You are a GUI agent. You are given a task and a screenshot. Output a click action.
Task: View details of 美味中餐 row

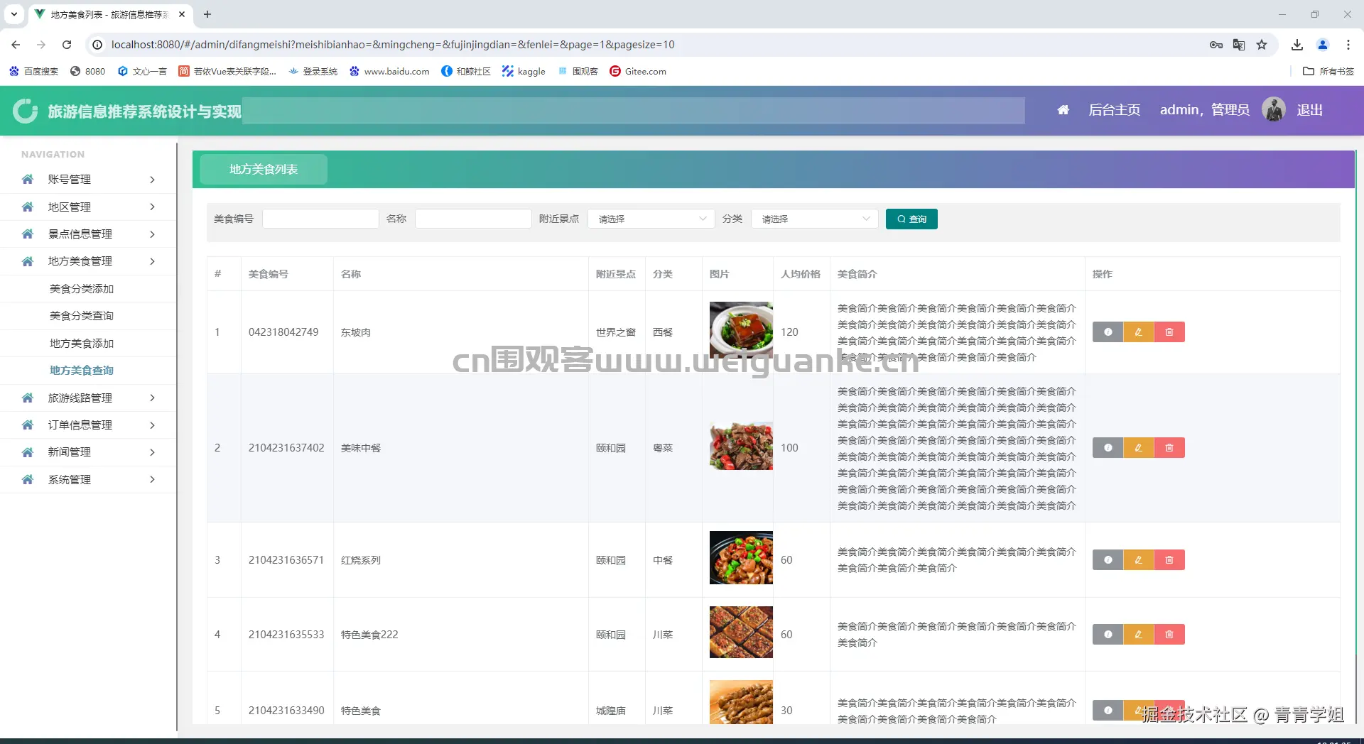click(1108, 448)
